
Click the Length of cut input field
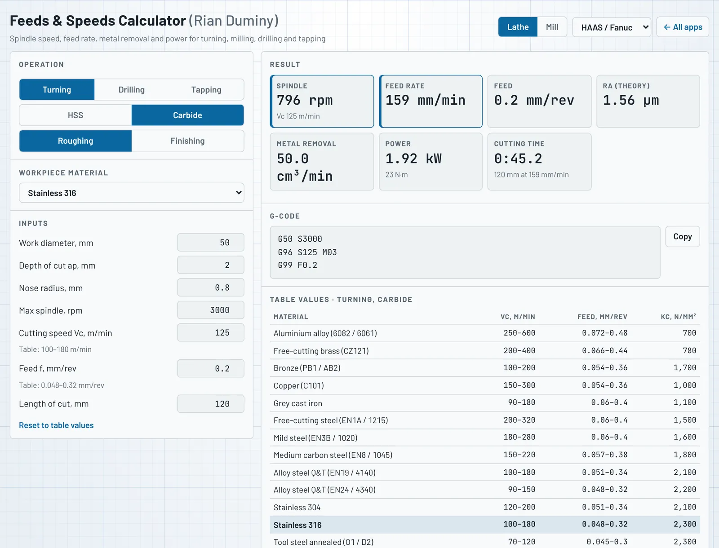coord(211,404)
